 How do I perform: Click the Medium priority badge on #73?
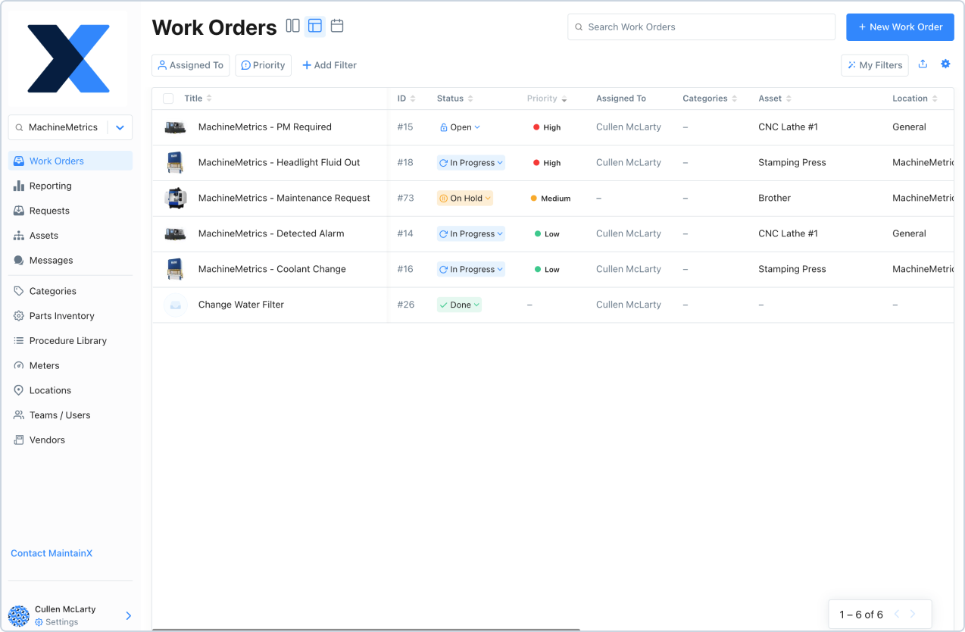551,199
